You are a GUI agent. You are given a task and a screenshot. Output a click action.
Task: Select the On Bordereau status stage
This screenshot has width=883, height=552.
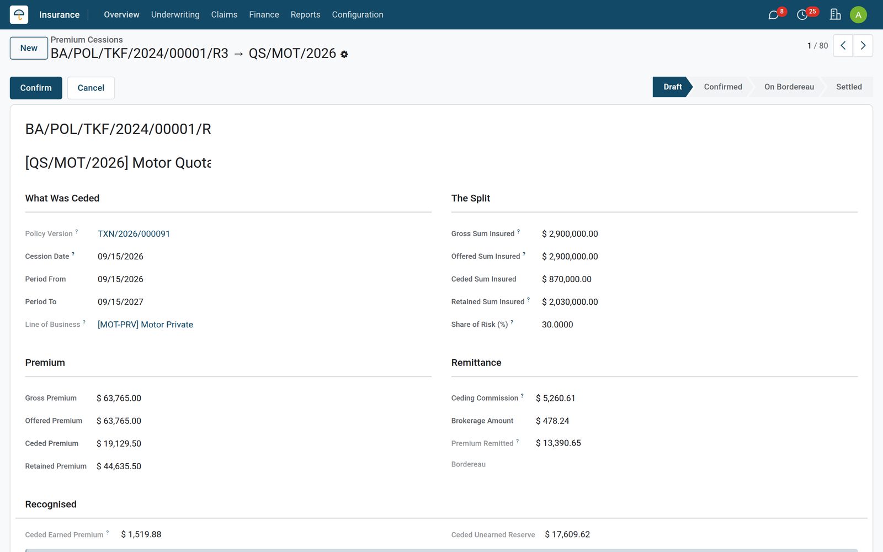tap(789, 87)
